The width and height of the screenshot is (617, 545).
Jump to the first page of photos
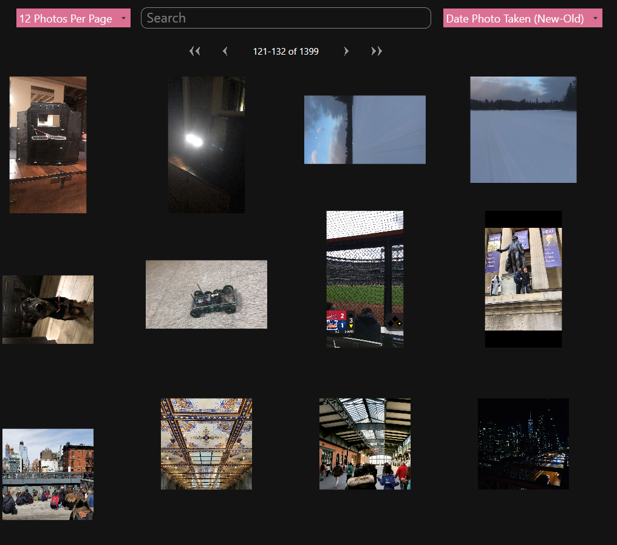coord(194,52)
